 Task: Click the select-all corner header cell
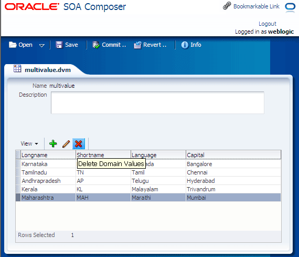[x=18, y=155]
